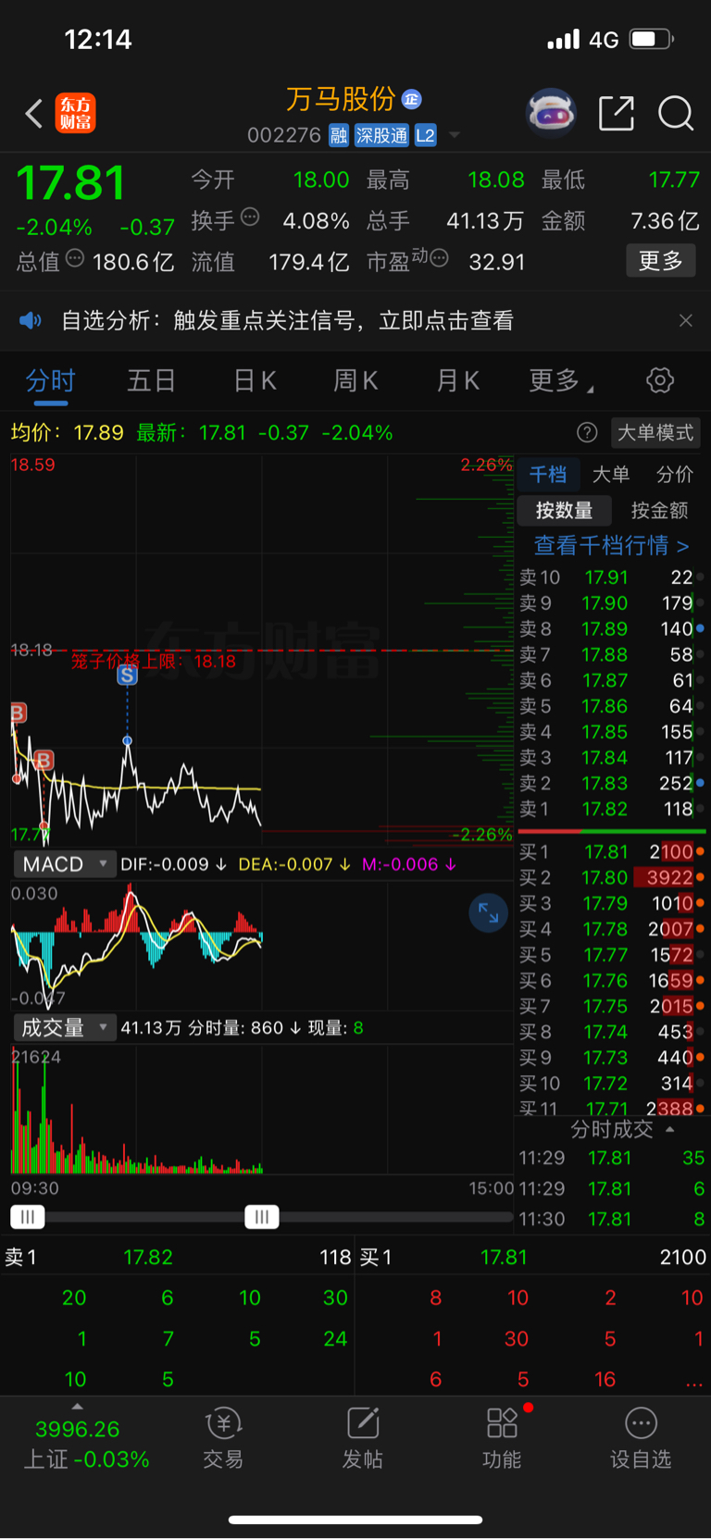Tap info icon next to 总值
This screenshot has height=1539, width=711.
pyautogui.click(x=75, y=258)
